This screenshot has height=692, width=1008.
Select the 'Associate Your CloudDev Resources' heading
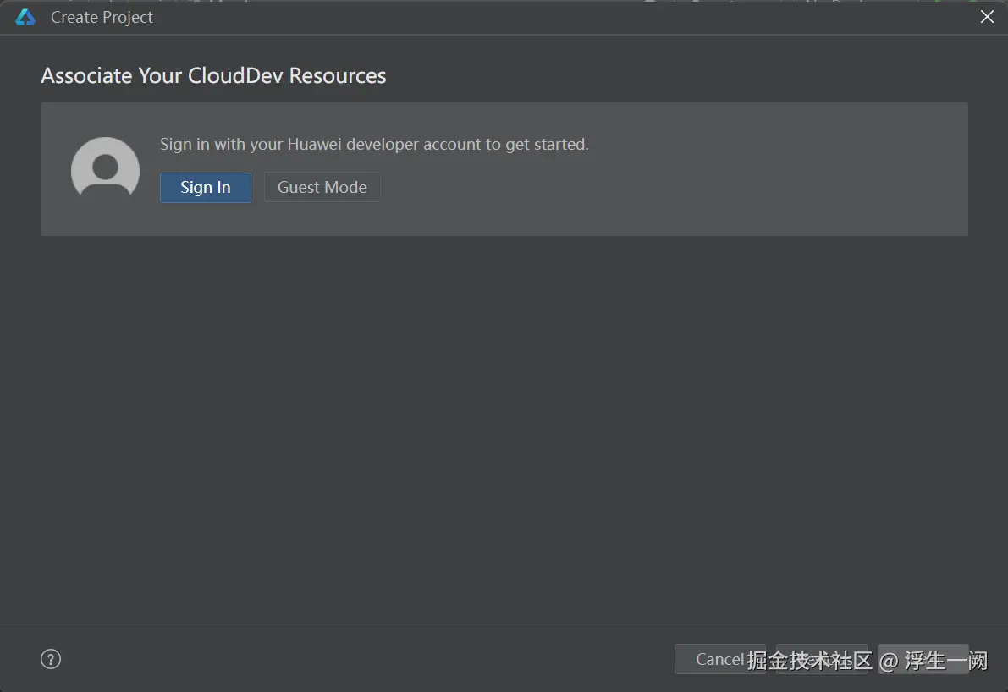pyautogui.click(x=213, y=76)
